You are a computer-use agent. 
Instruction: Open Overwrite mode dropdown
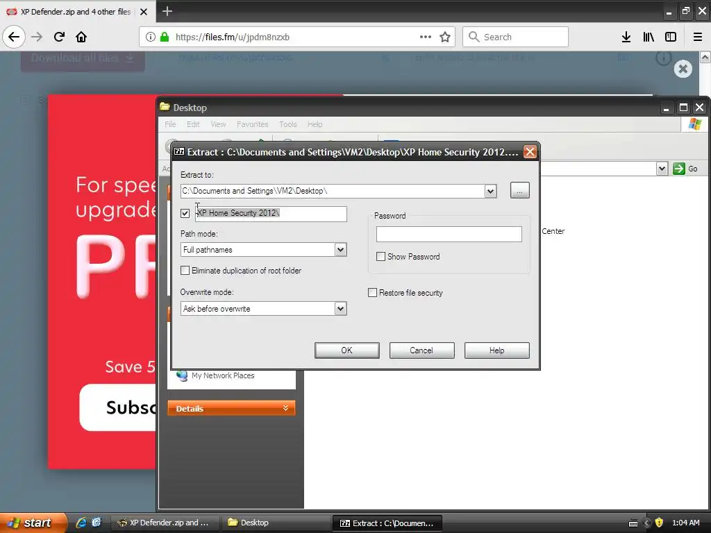coord(340,309)
